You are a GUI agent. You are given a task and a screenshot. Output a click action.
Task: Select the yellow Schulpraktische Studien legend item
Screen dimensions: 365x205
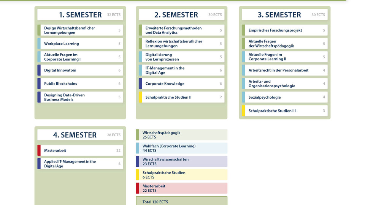(x=182, y=175)
